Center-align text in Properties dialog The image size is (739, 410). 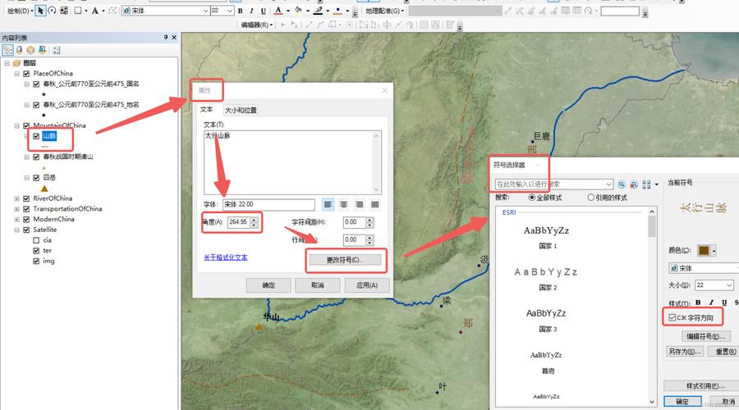(343, 204)
